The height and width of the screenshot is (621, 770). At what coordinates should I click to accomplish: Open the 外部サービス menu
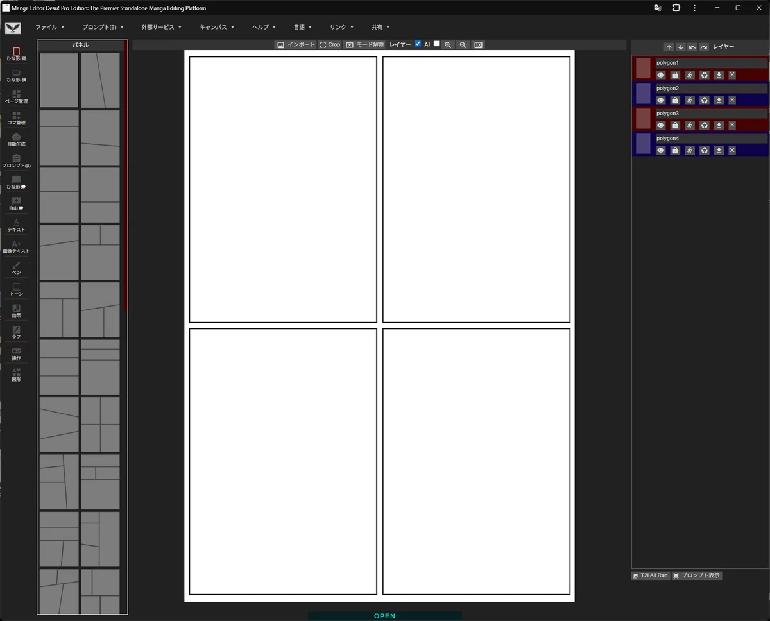[161, 28]
